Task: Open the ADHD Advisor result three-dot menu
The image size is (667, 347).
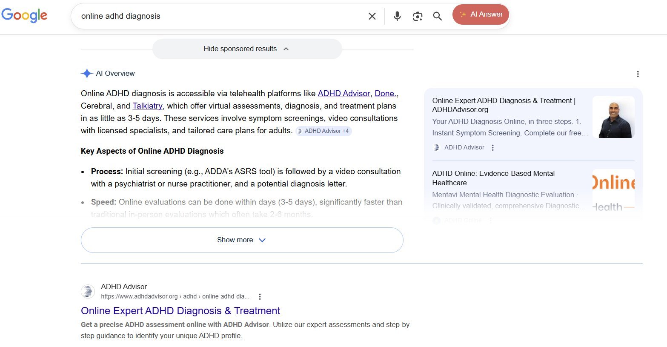Action: coord(260,296)
